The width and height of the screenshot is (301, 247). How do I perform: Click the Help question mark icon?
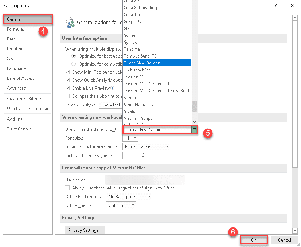pyautogui.click(x=276, y=5)
